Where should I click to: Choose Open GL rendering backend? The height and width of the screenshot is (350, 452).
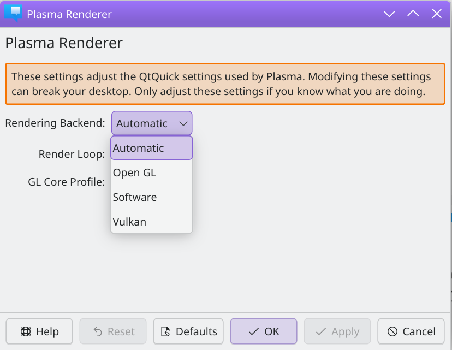152,173
